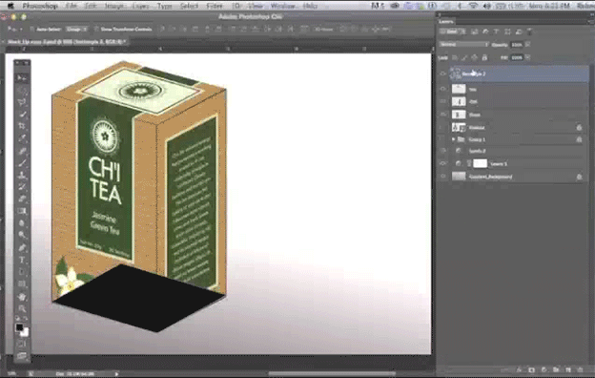The image size is (595, 378).
Task: Open the Select menu
Action: tap(189, 6)
